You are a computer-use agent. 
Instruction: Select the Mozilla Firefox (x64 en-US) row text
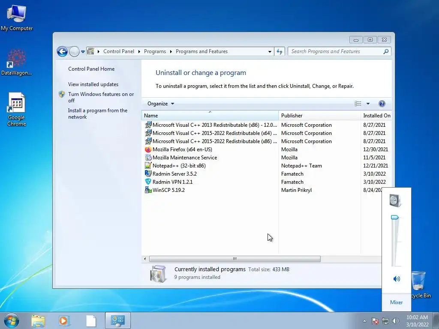[x=182, y=150]
